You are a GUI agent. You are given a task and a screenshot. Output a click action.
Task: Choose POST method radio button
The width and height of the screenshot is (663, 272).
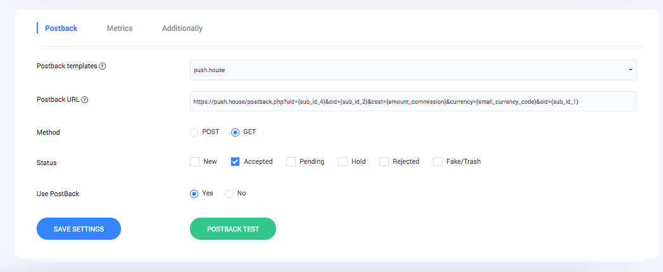[x=194, y=132]
